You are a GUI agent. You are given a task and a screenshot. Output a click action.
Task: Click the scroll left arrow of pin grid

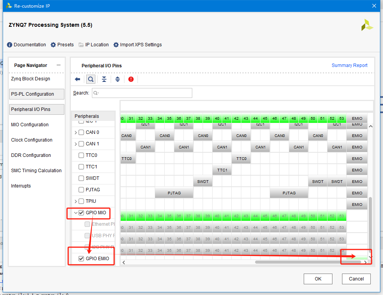(x=124, y=262)
